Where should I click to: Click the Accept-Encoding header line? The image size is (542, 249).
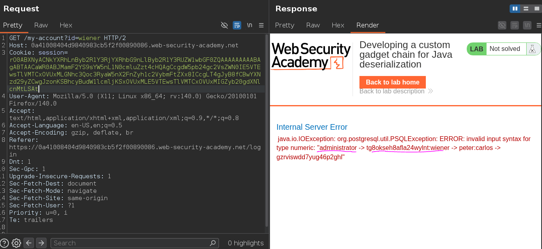point(71,133)
